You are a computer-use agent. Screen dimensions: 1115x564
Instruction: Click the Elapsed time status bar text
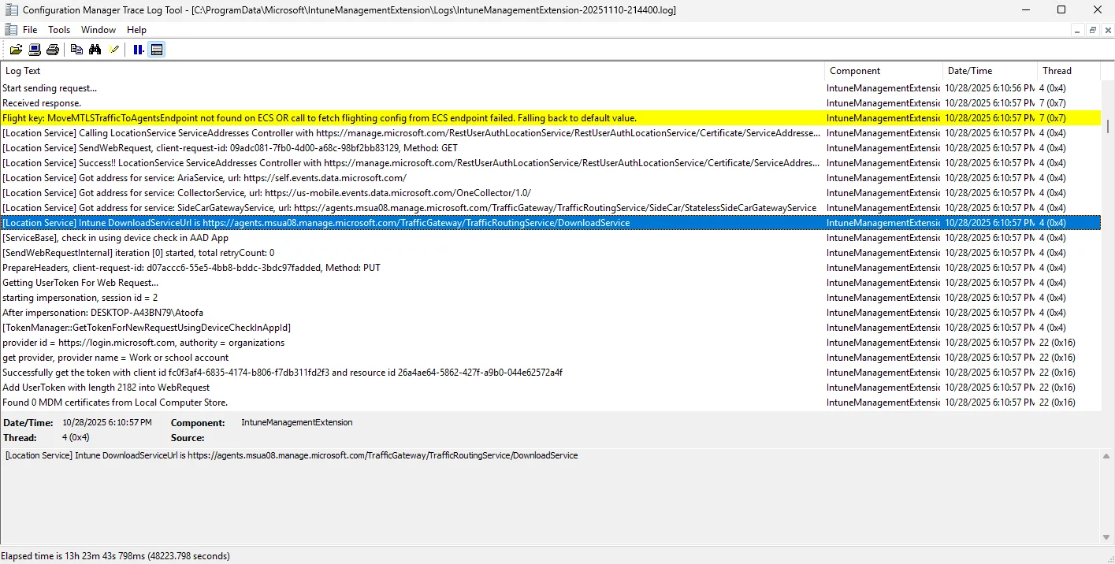(x=116, y=556)
